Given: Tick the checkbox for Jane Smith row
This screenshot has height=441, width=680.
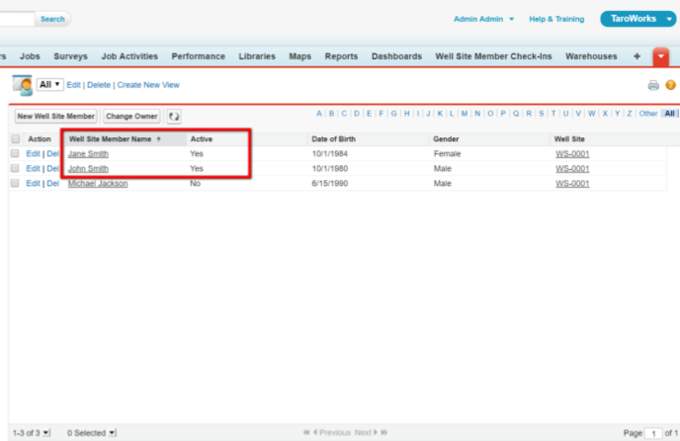Looking at the screenshot, I should pos(15,154).
